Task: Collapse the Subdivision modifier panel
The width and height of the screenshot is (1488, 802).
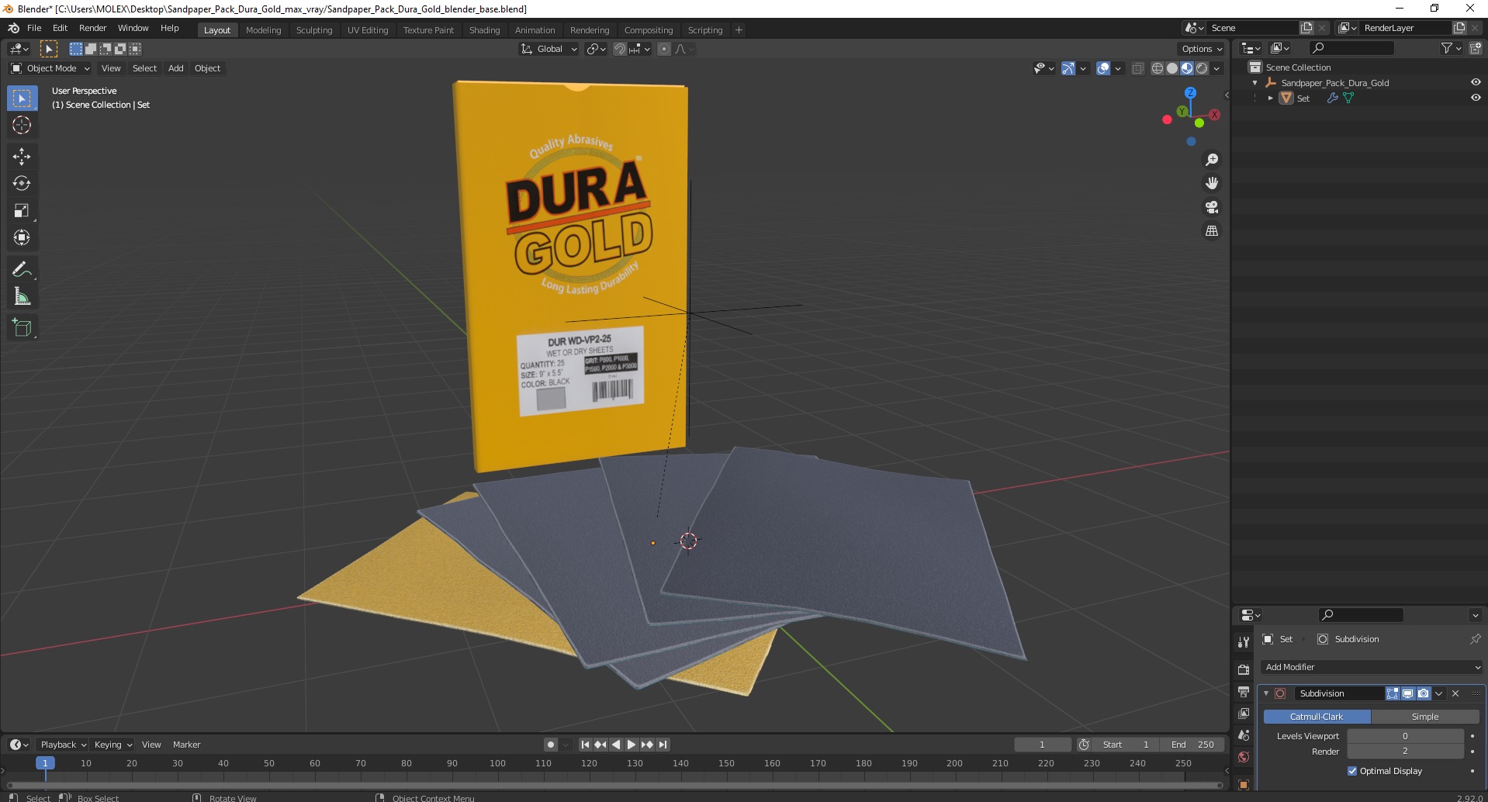Action: pyautogui.click(x=1266, y=693)
